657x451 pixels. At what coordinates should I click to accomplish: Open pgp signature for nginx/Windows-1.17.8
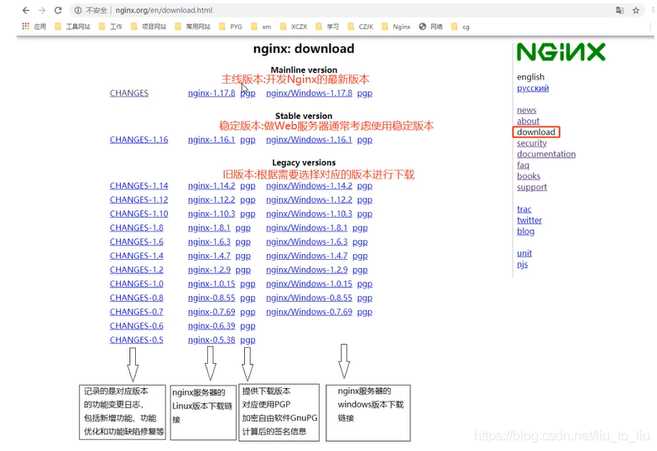click(364, 93)
